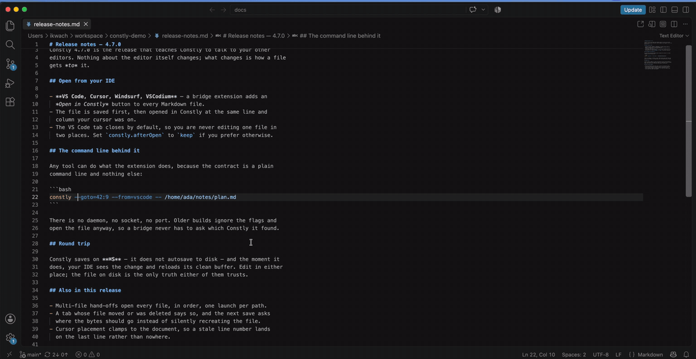
Task: Click the blue Update button
Action: click(x=633, y=10)
